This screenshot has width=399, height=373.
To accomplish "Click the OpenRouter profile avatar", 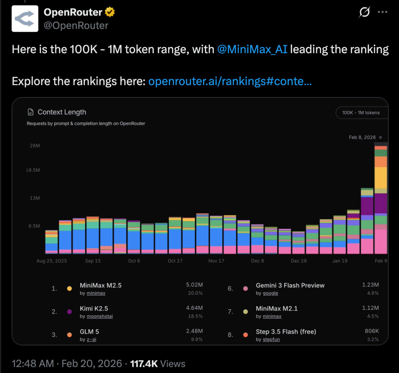I will [x=25, y=18].
